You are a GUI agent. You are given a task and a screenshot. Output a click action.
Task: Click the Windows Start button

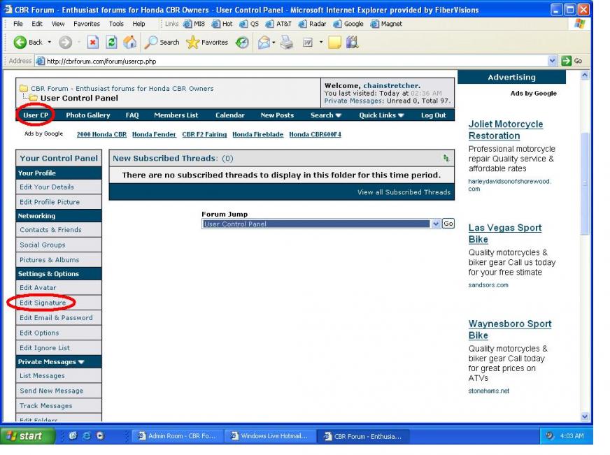(x=24, y=436)
